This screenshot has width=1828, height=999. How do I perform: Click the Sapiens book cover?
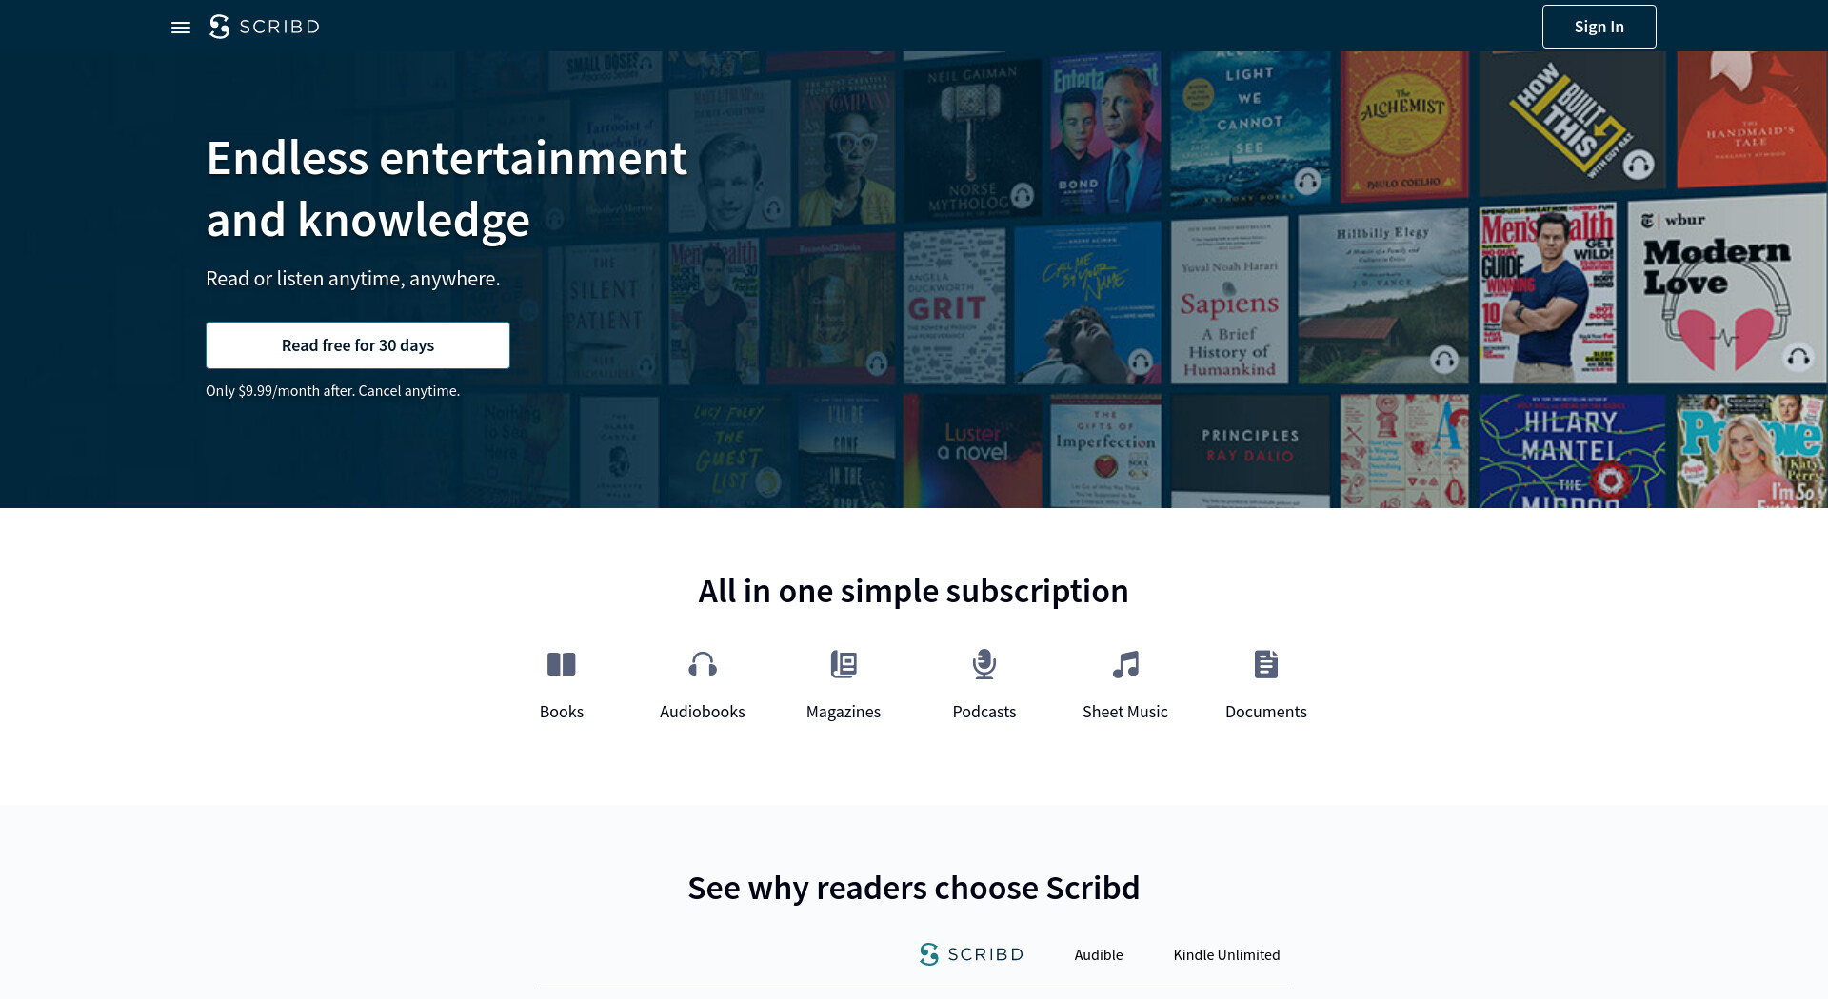1229,301
